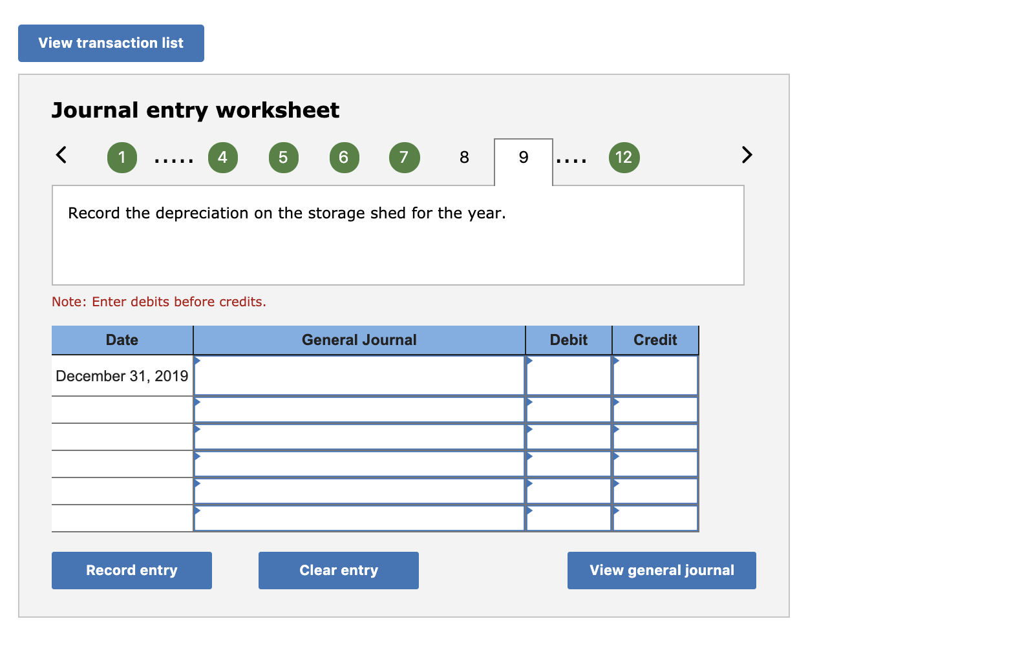Select the Debit cell in the fourth row
This screenshot has width=1020, height=650.
point(569,464)
